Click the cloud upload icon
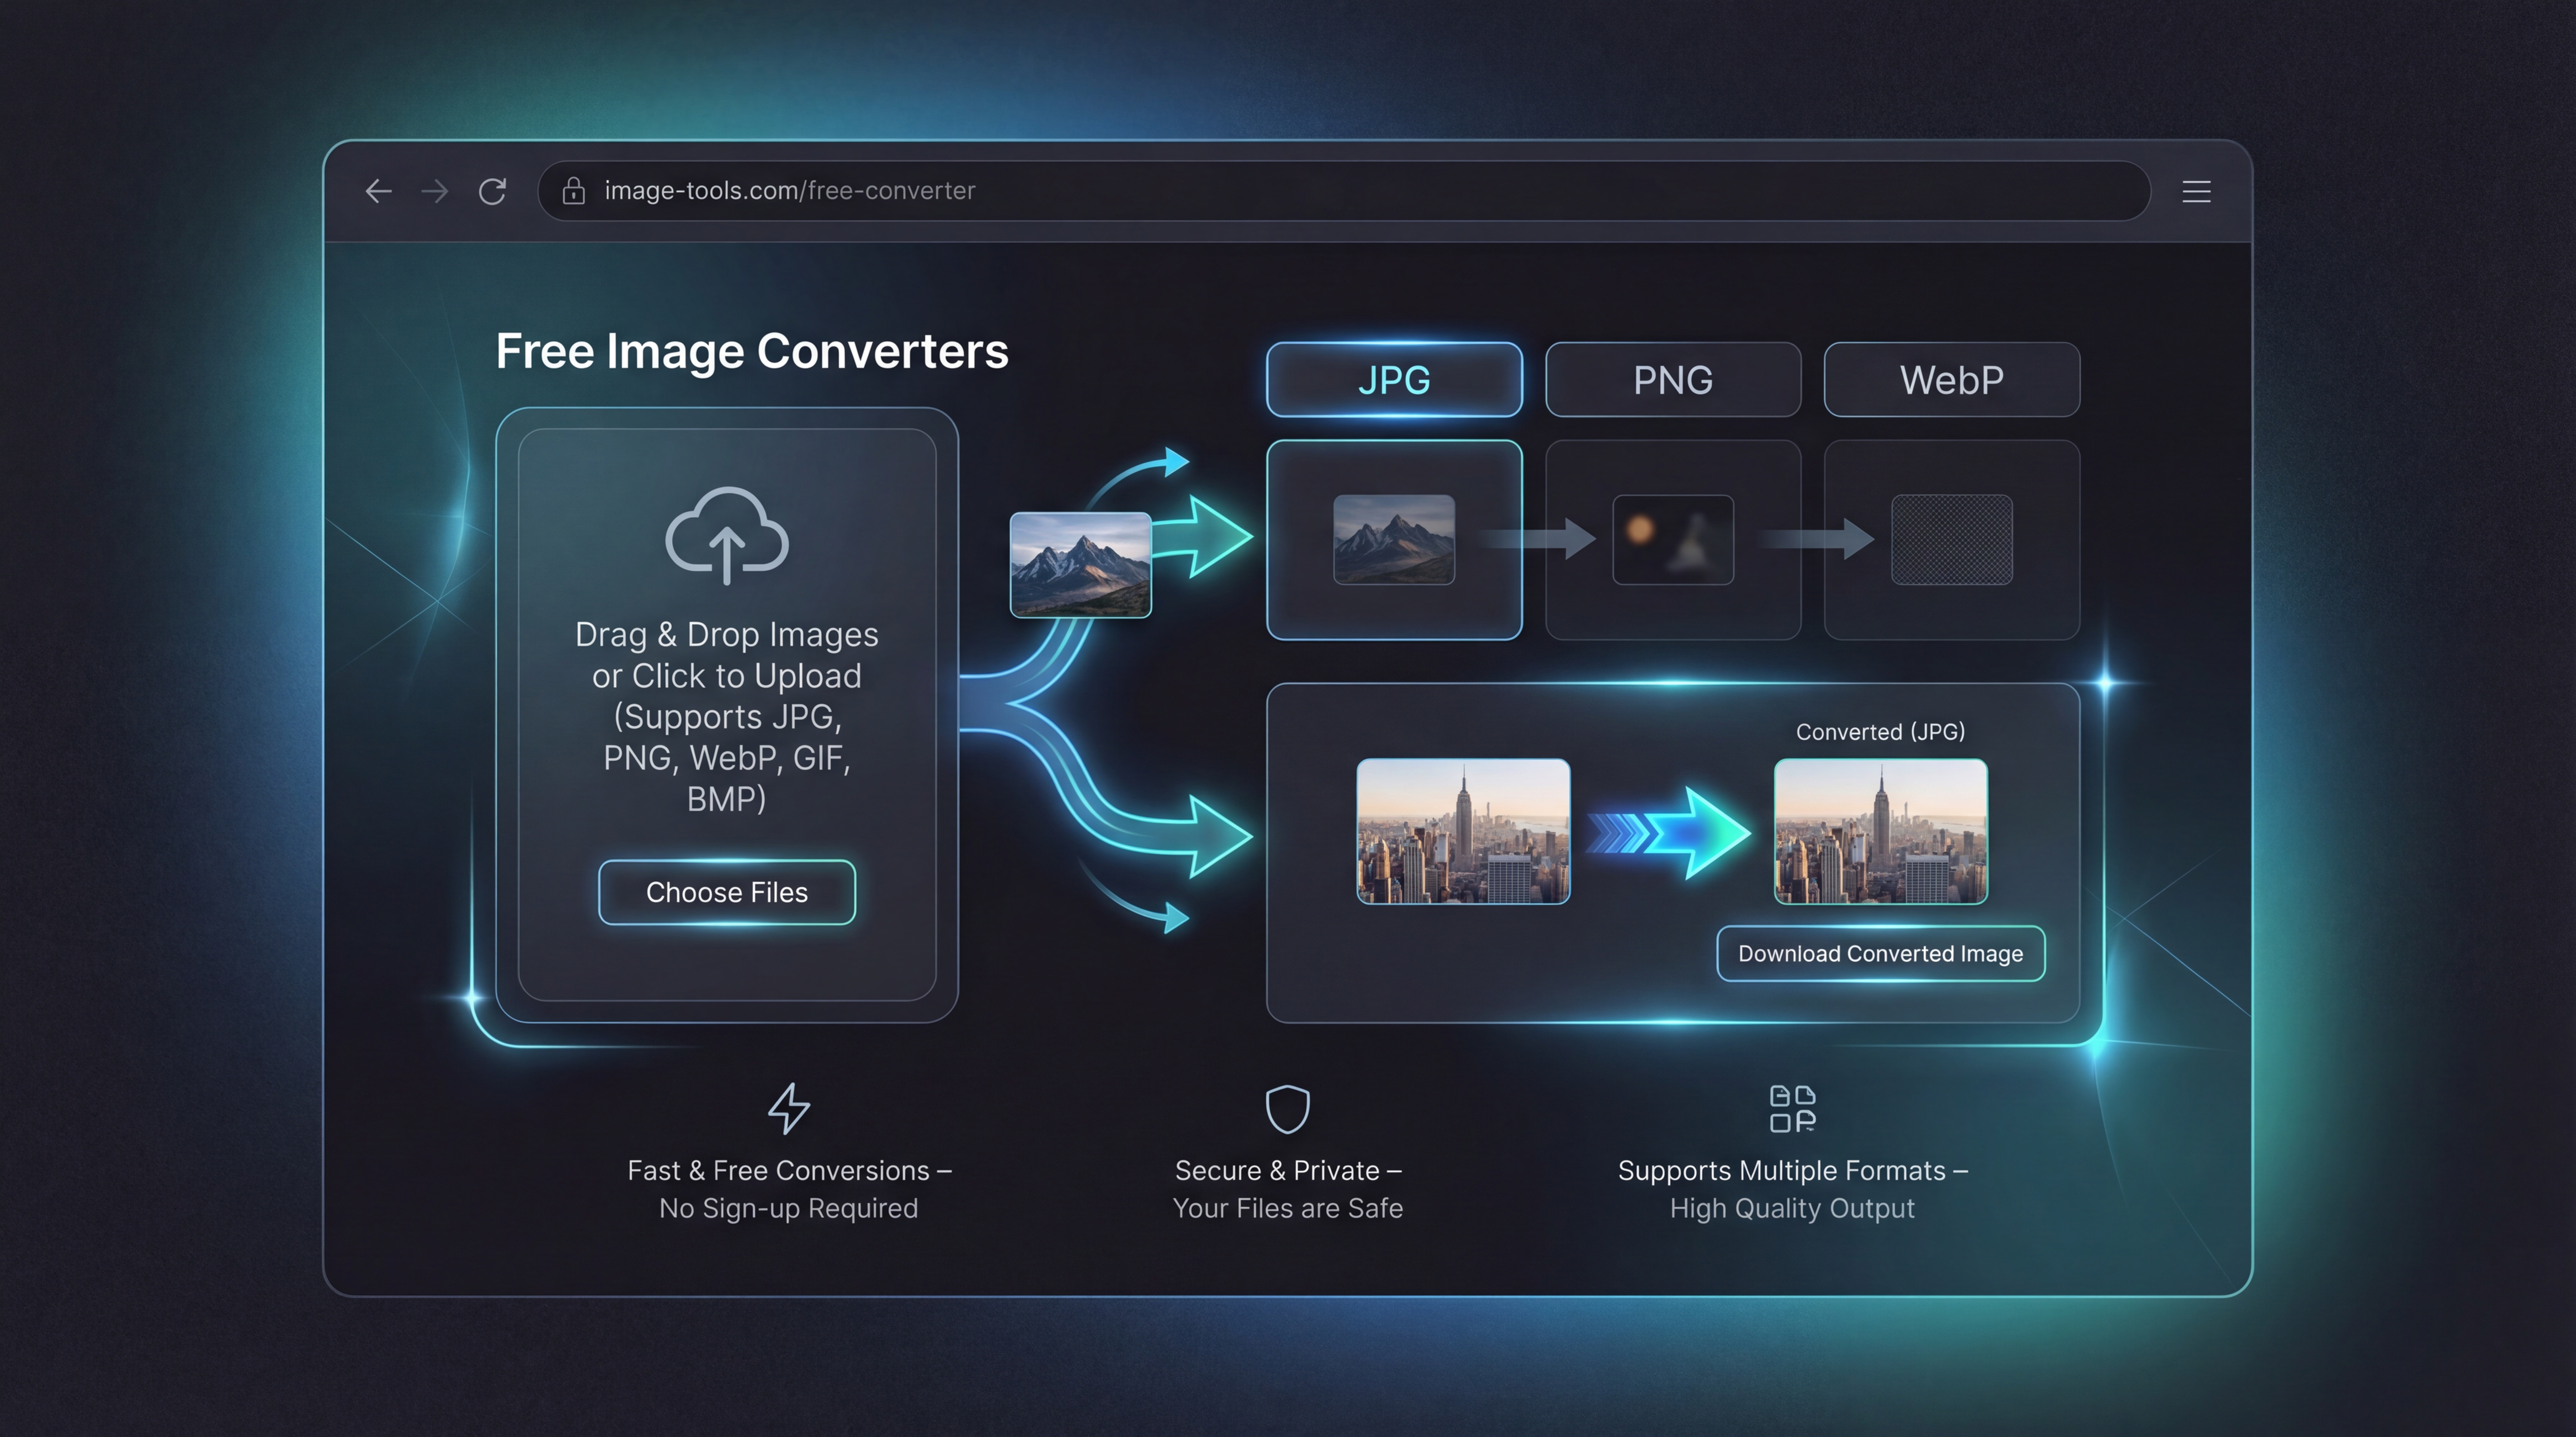The height and width of the screenshot is (1437, 2576). click(727, 535)
